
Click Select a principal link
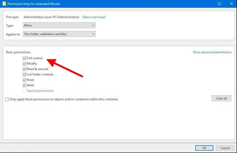click(x=94, y=17)
